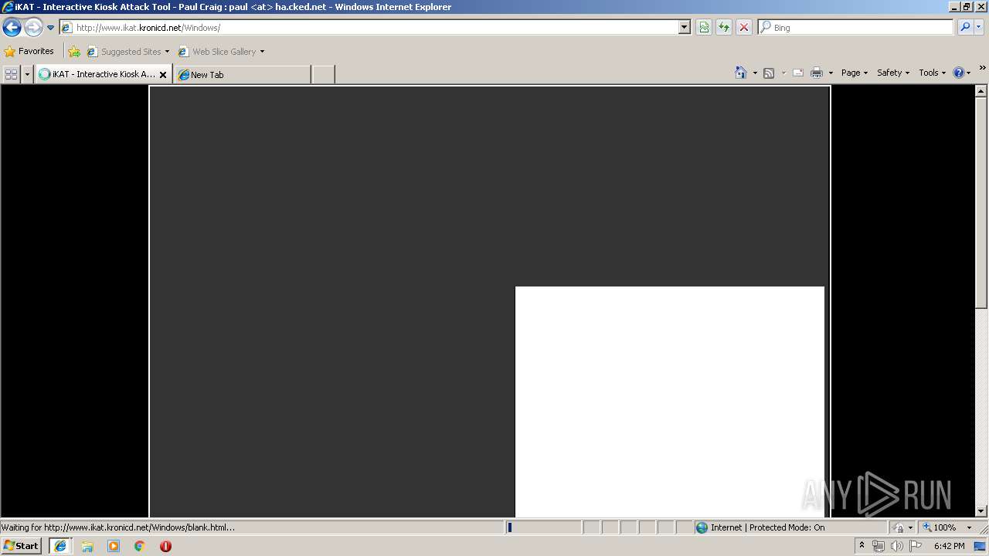Open Action Center flag tray icon
This screenshot has width=989, height=556.
tap(916, 546)
